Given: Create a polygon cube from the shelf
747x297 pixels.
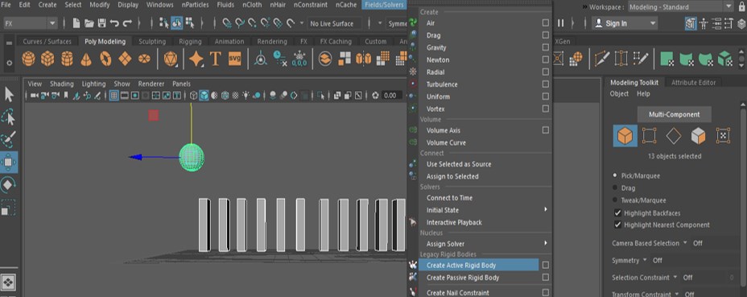Looking at the screenshot, I should (47, 59).
